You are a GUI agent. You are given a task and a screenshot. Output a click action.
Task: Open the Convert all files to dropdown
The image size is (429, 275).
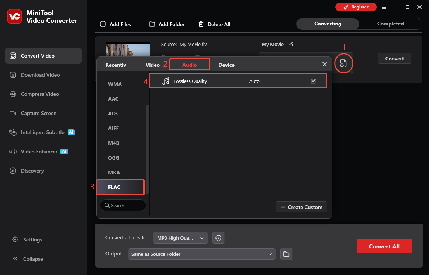[x=180, y=238]
